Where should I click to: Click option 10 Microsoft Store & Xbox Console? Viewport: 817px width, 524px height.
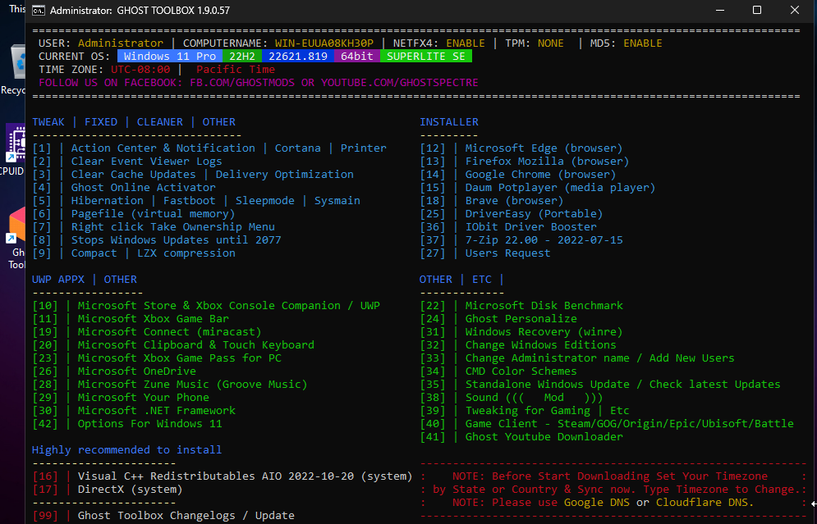tap(206, 305)
